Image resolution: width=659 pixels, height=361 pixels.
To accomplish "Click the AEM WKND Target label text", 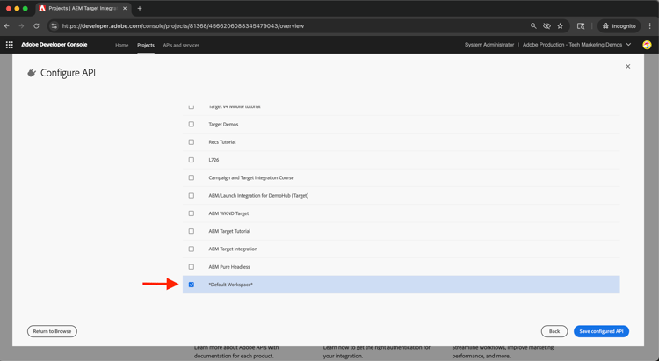I will (228, 213).
